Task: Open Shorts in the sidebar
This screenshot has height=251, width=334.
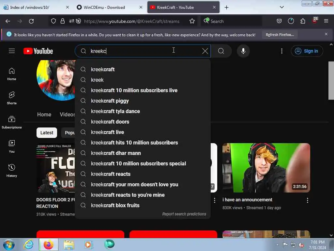Action: 12,98
